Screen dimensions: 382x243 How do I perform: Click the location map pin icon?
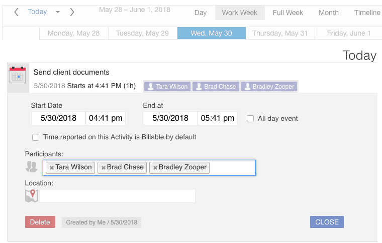click(x=32, y=196)
